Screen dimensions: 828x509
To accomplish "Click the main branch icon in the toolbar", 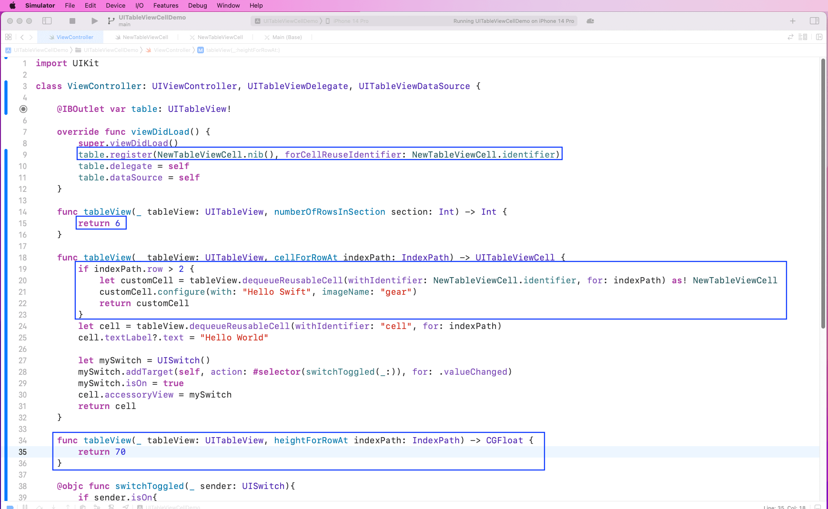I will [111, 21].
